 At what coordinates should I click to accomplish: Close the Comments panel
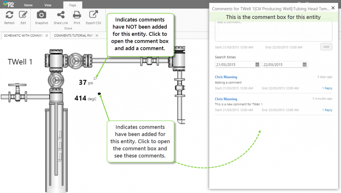tap(333, 8)
